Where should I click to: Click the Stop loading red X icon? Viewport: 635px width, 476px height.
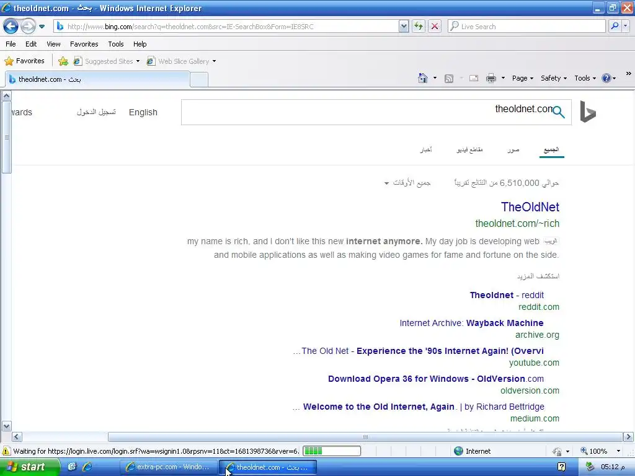435,27
